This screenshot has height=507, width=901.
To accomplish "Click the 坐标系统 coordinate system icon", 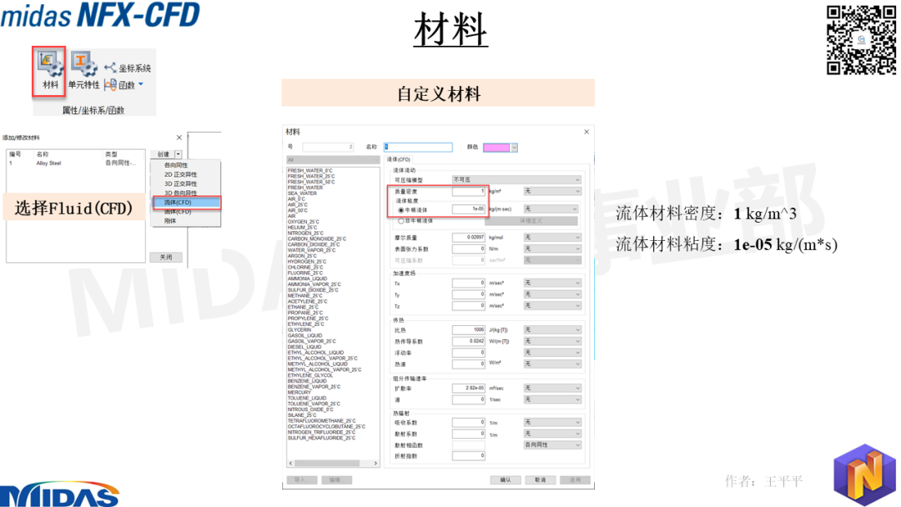I will tap(110, 68).
